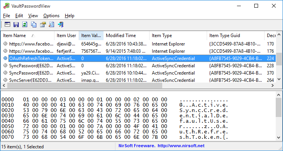Click the hex pane's scroll down arrow
The width and height of the screenshot is (283, 151).
click(279, 138)
